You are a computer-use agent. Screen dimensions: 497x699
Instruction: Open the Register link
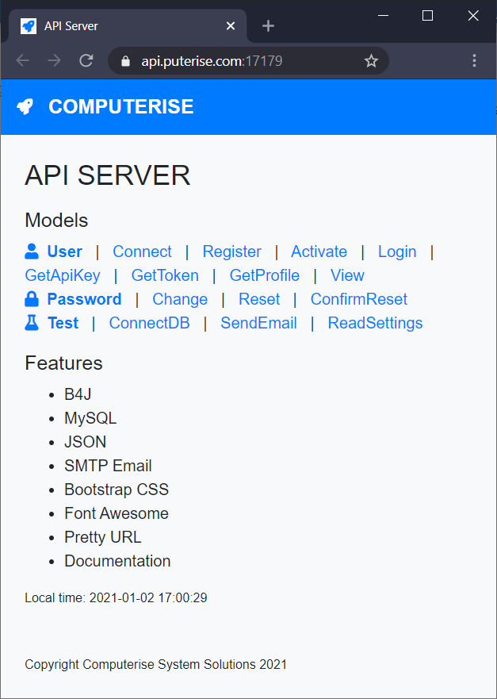coord(231,252)
